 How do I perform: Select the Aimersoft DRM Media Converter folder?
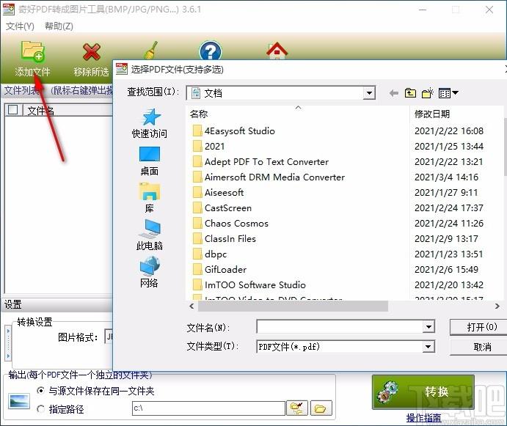click(269, 177)
